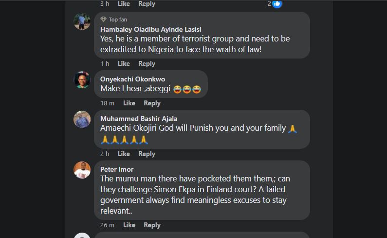The height and width of the screenshot is (238, 387).
Task: Open Onyekachi Okonkwo's name link
Action: coord(132,79)
